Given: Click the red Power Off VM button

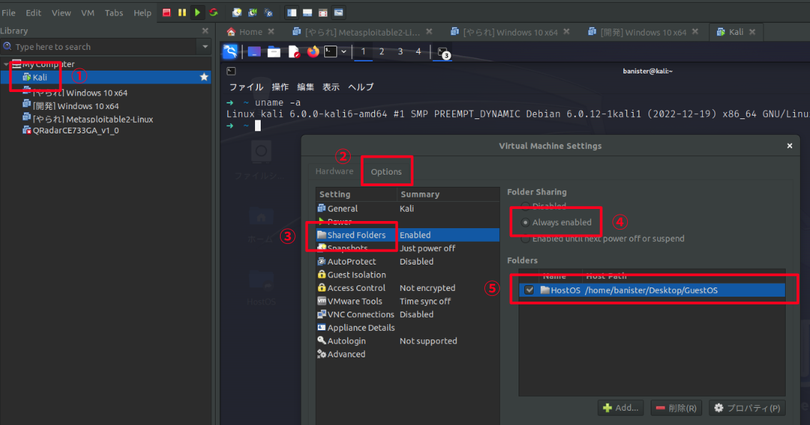Looking at the screenshot, I should pos(166,12).
